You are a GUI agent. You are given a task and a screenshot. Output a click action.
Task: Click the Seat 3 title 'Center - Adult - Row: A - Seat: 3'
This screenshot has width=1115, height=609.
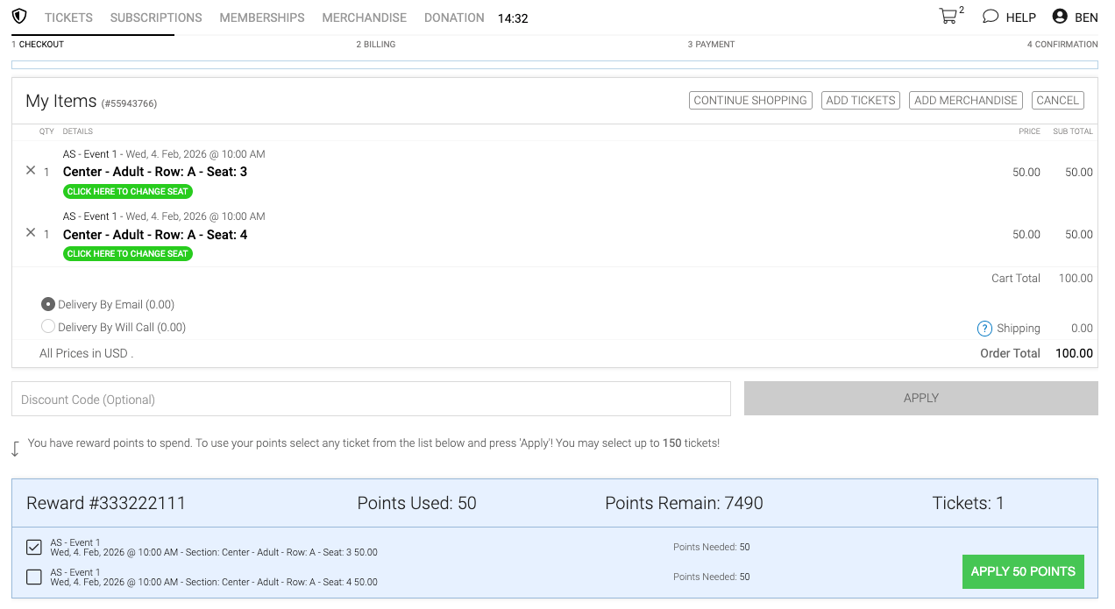point(155,172)
